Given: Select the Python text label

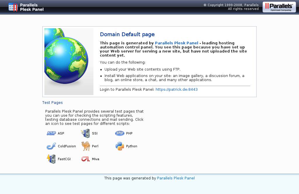Looking at the screenshot, I should tap(131, 146).
